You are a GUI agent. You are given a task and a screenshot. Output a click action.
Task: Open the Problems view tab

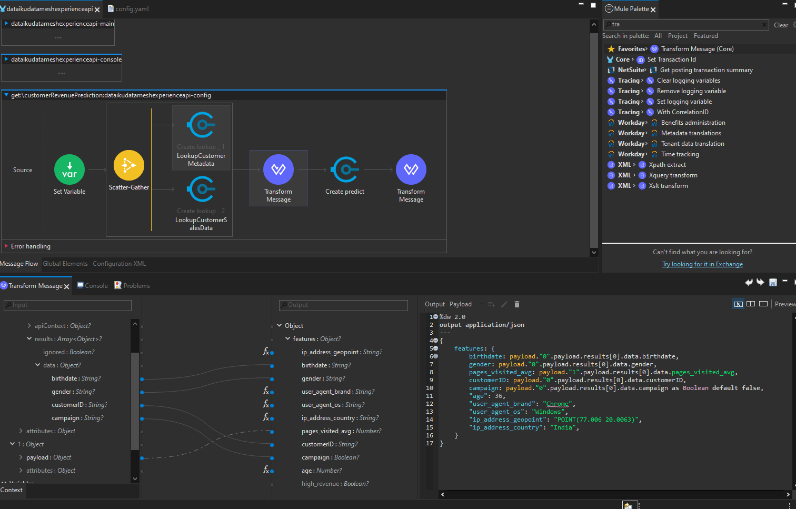pos(132,286)
